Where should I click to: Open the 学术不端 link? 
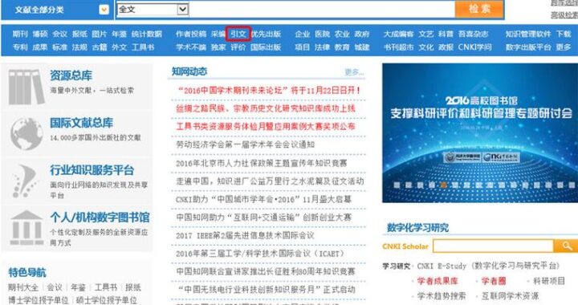(x=191, y=47)
